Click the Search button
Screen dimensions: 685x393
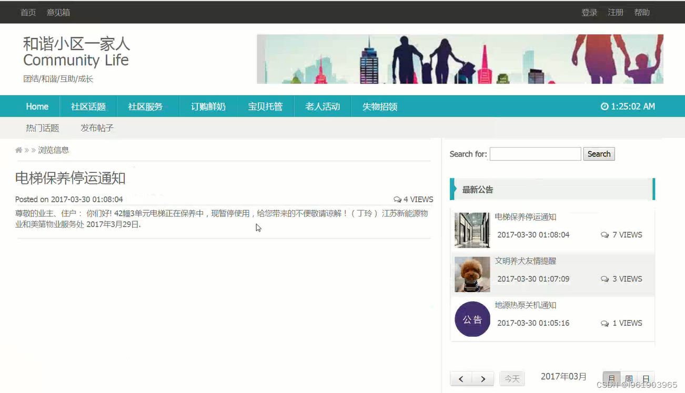599,154
